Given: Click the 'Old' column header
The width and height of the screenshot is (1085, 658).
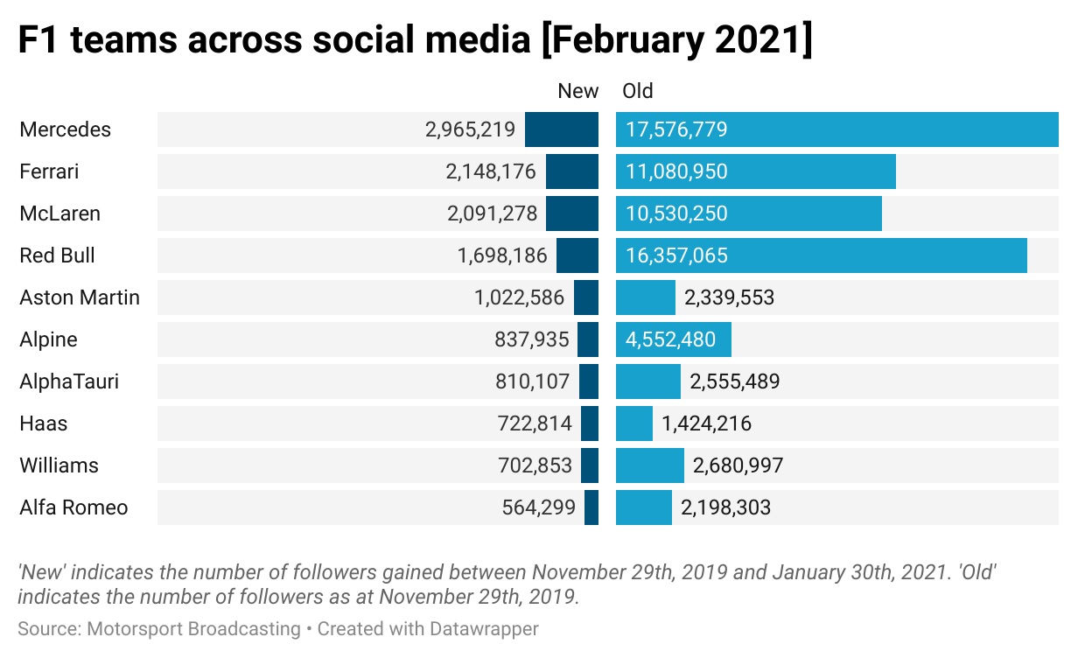Looking at the screenshot, I should pyautogui.click(x=638, y=91).
